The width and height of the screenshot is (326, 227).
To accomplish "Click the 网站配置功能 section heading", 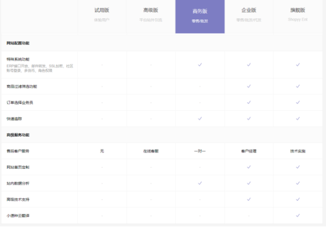I will pyautogui.click(x=18, y=43).
